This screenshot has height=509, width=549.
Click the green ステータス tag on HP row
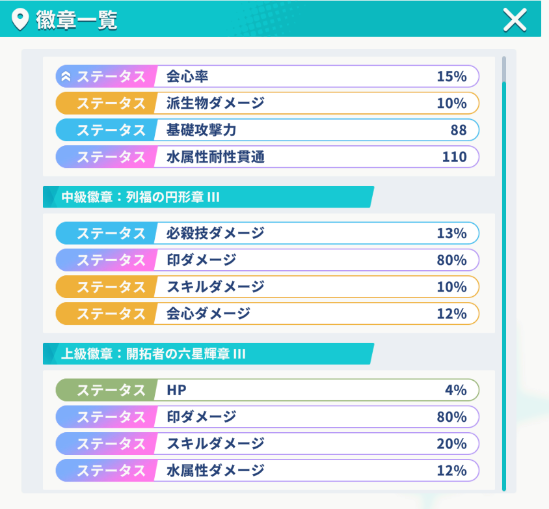click(105, 390)
